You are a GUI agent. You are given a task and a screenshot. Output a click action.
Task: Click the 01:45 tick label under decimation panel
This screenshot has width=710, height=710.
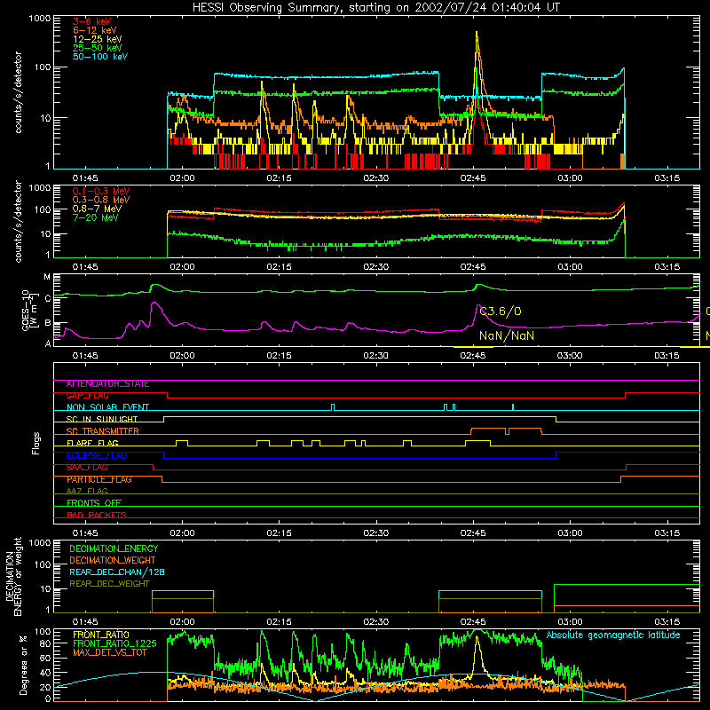pyautogui.click(x=85, y=622)
